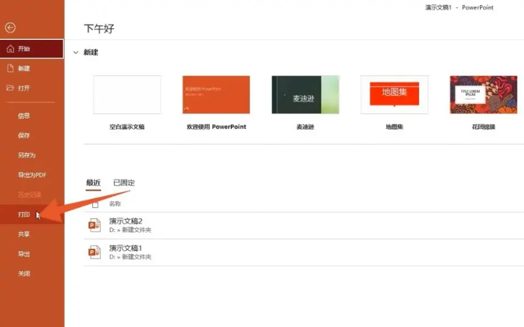
Task: Click the home icon beside 开始
Action: tap(10, 49)
